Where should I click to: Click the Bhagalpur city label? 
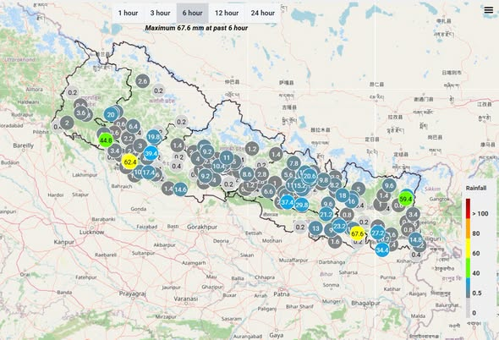click(365, 303)
